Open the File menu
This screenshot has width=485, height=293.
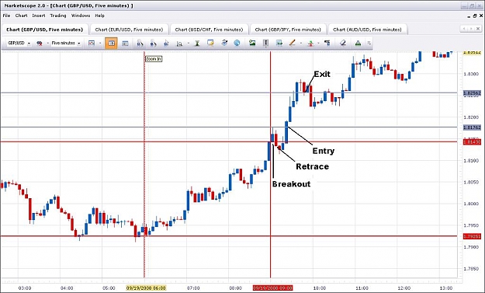tap(6, 16)
